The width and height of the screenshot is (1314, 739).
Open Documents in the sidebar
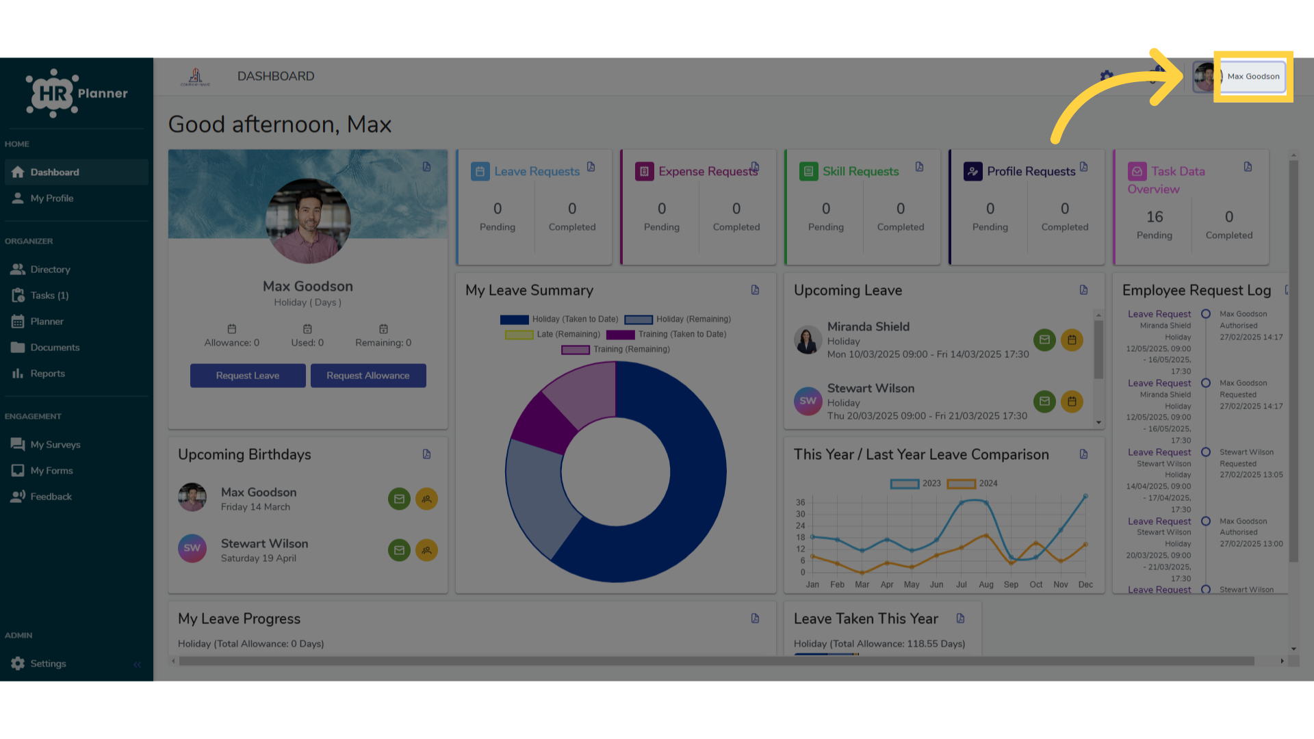click(76, 348)
